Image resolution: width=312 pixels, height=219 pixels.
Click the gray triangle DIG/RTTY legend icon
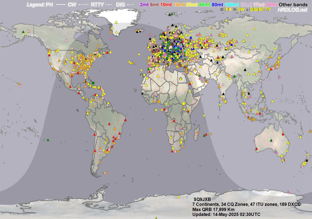click(247, 10)
